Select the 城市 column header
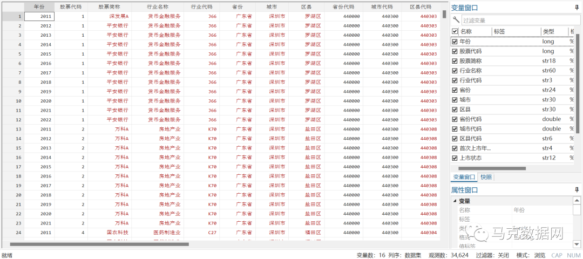The width and height of the screenshot is (583, 259). pos(272,7)
